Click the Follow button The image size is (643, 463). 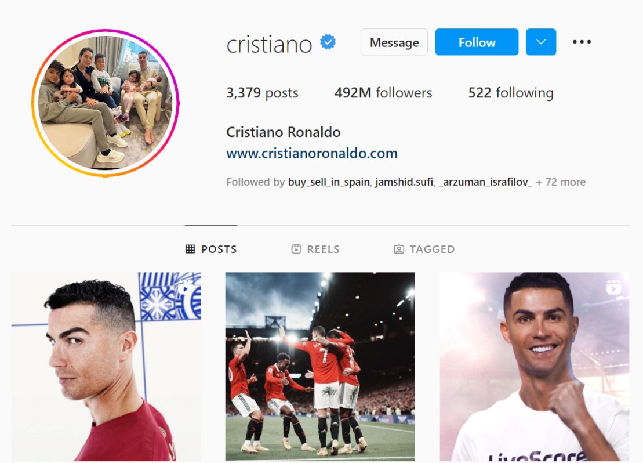click(477, 42)
